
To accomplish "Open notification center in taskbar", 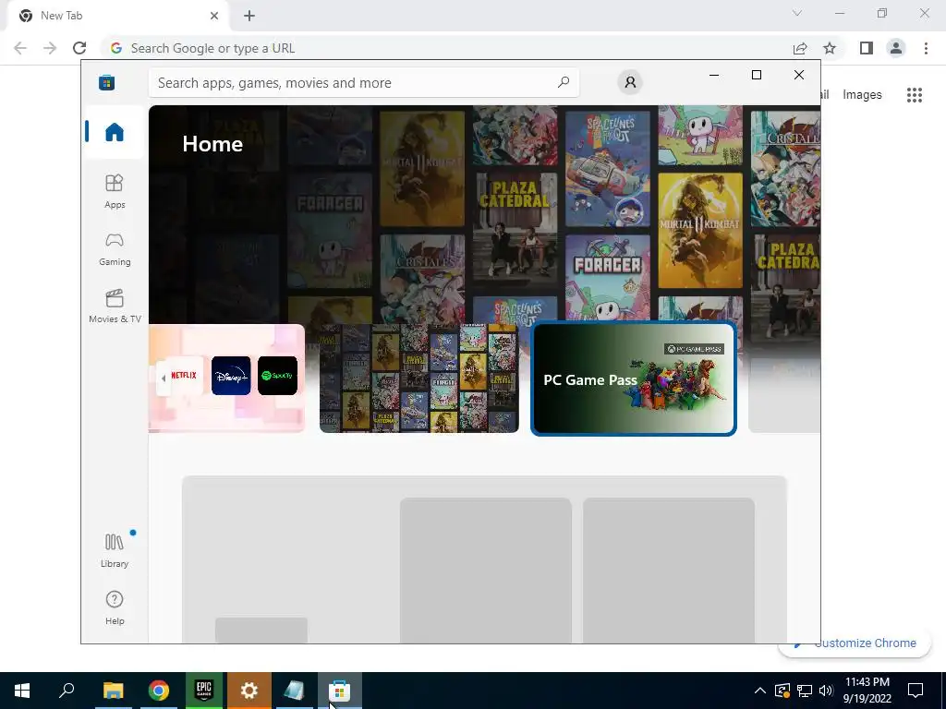I will [x=916, y=691].
